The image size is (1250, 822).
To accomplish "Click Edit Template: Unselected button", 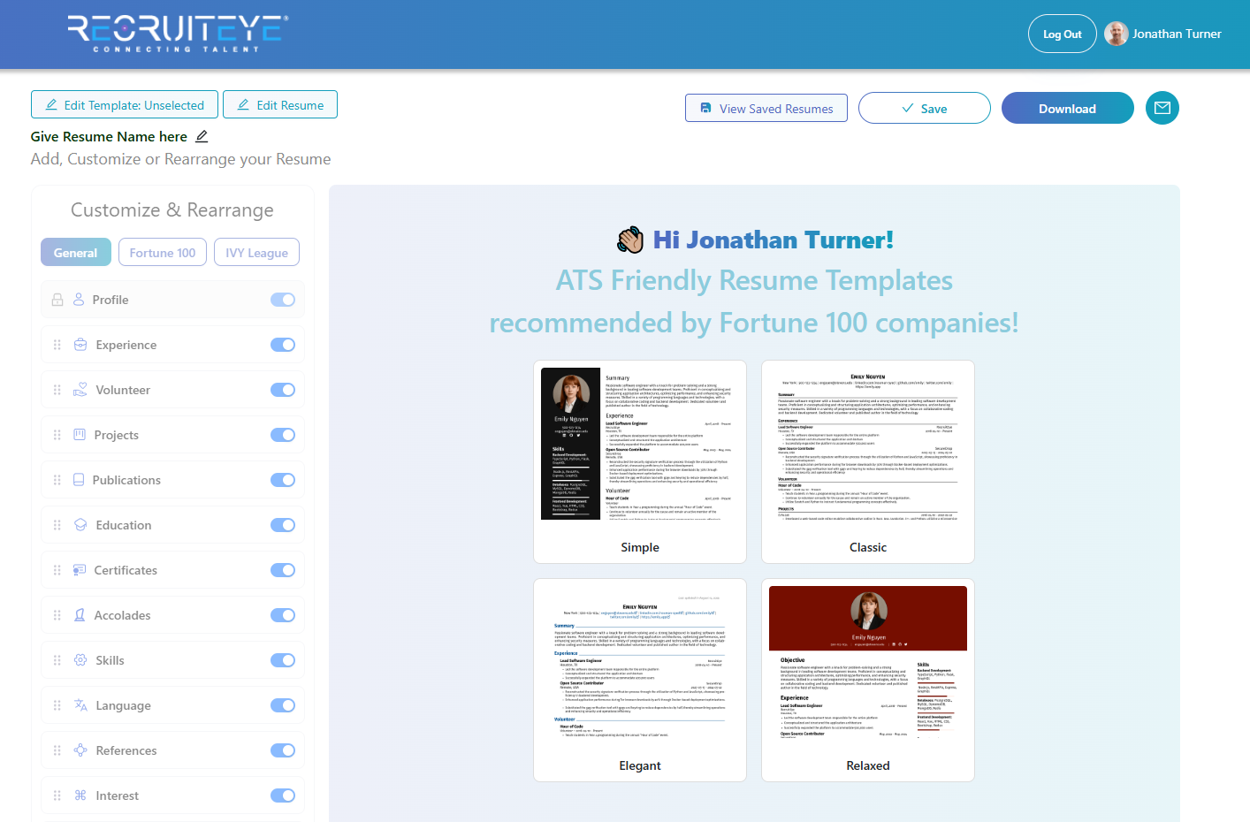I will [x=125, y=105].
